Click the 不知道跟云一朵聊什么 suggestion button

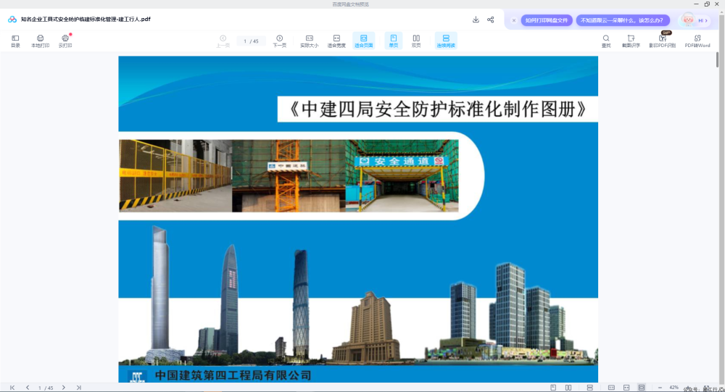point(622,20)
